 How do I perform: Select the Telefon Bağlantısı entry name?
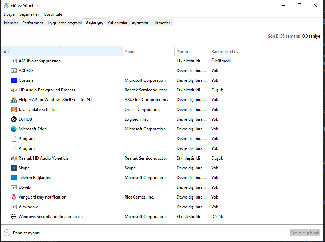(x=35, y=178)
